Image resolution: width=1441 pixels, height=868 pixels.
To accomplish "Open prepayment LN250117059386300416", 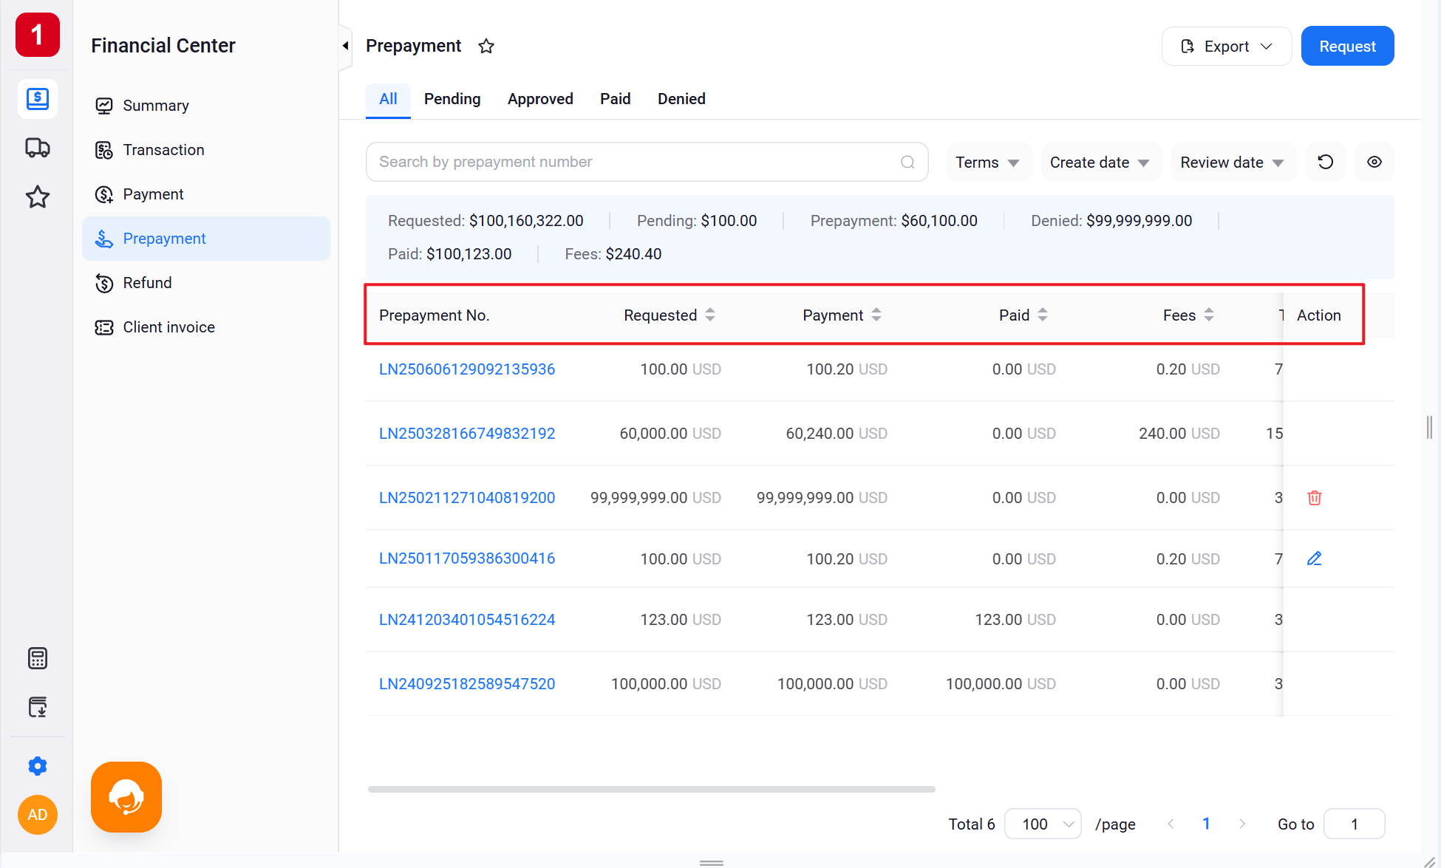I will [x=467, y=558].
